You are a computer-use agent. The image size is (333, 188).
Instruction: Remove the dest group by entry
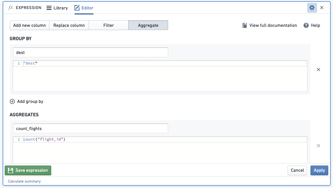click(318, 70)
